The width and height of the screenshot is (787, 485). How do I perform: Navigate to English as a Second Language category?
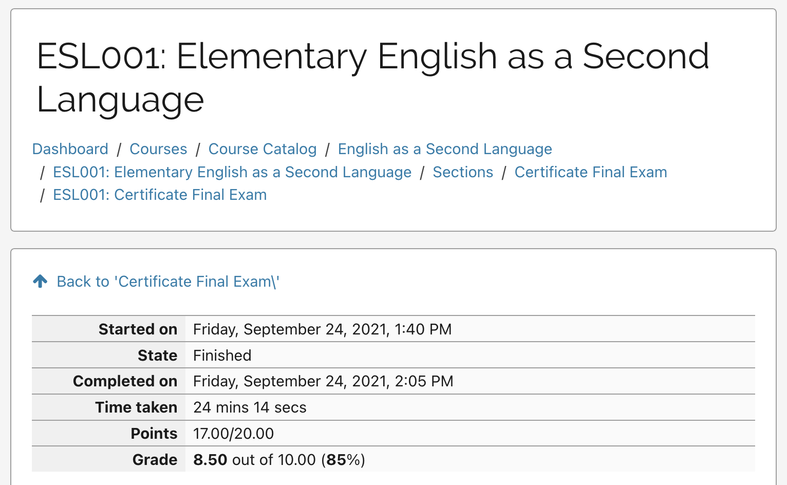(x=445, y=149)
